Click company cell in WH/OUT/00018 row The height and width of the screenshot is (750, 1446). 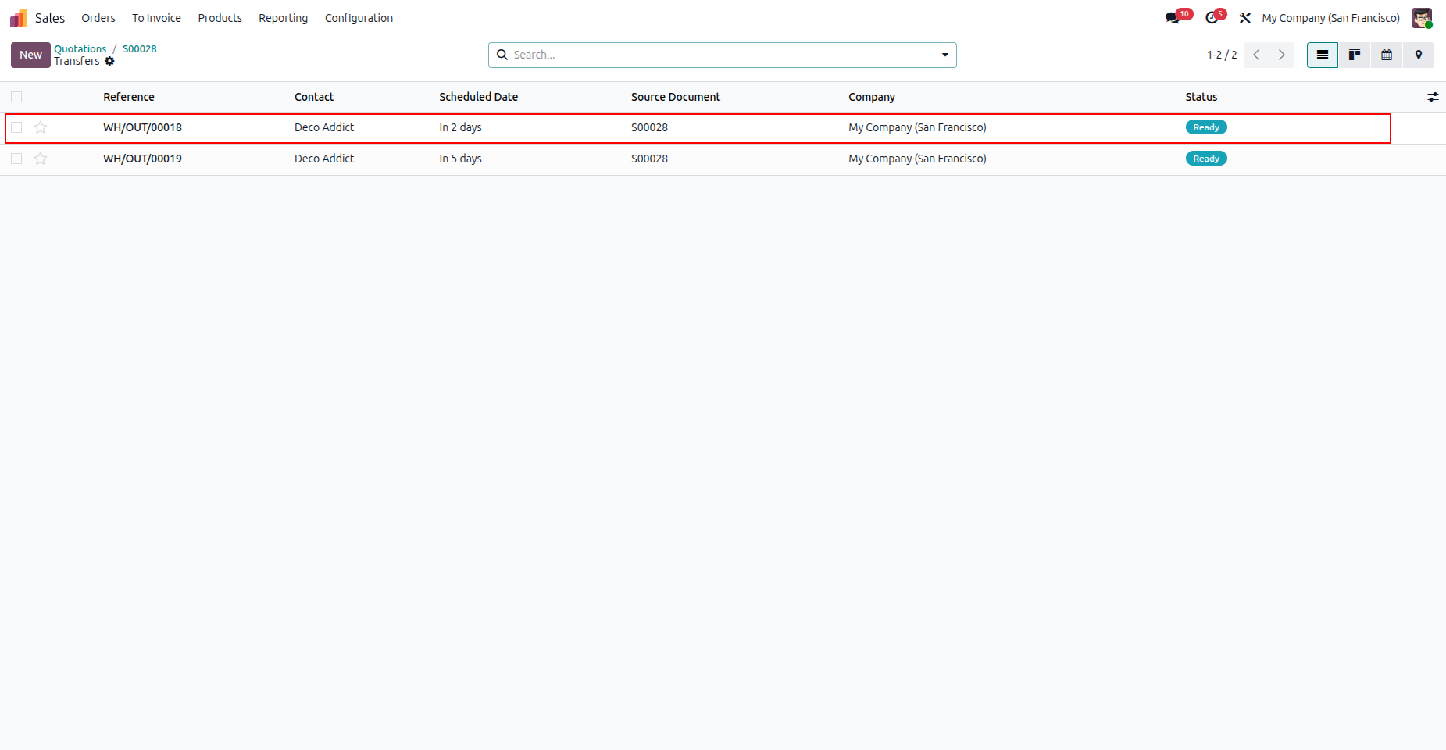pos(917,127)
